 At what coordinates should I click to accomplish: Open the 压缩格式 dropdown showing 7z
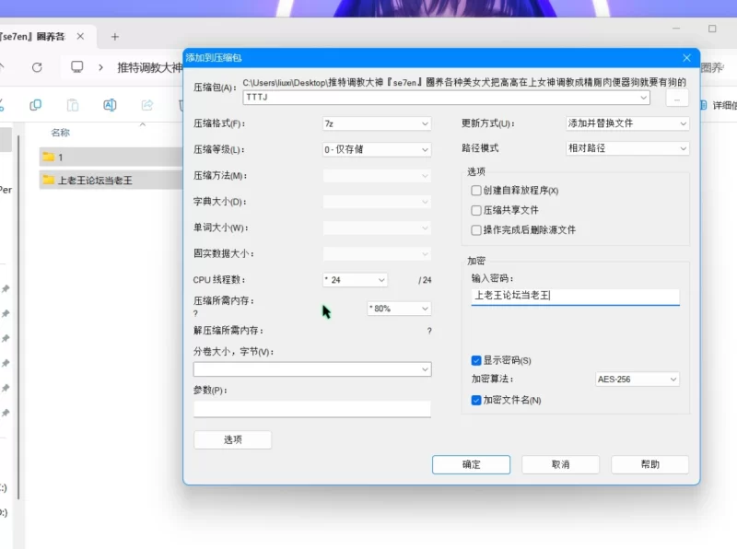tap(377, 123)
